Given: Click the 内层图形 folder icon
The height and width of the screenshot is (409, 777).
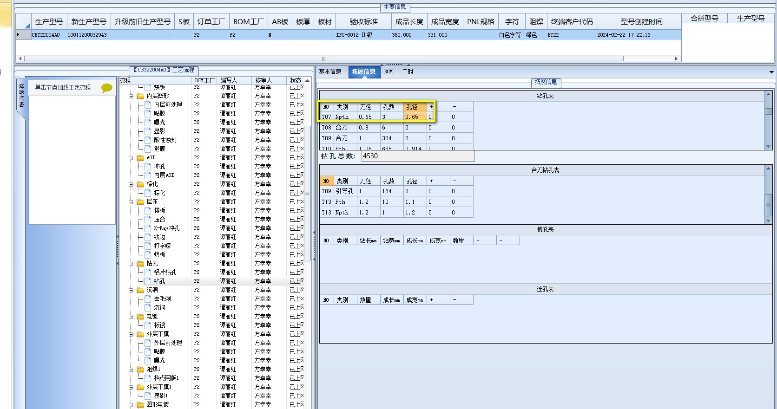Looking at the screenshot, I should point(140,96).
